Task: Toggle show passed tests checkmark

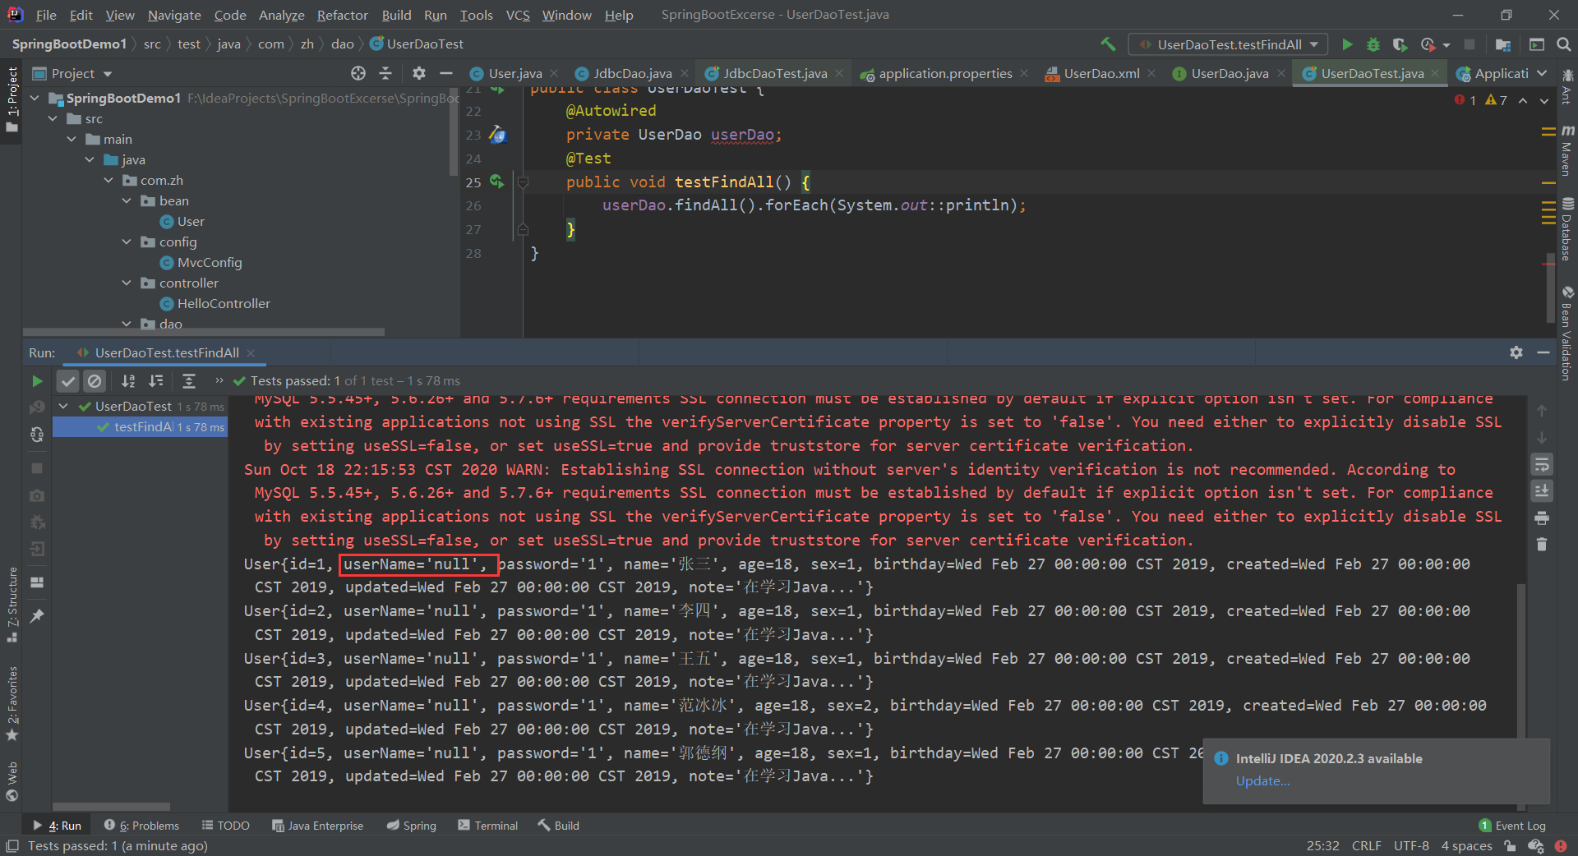Action: click(68, 381)
